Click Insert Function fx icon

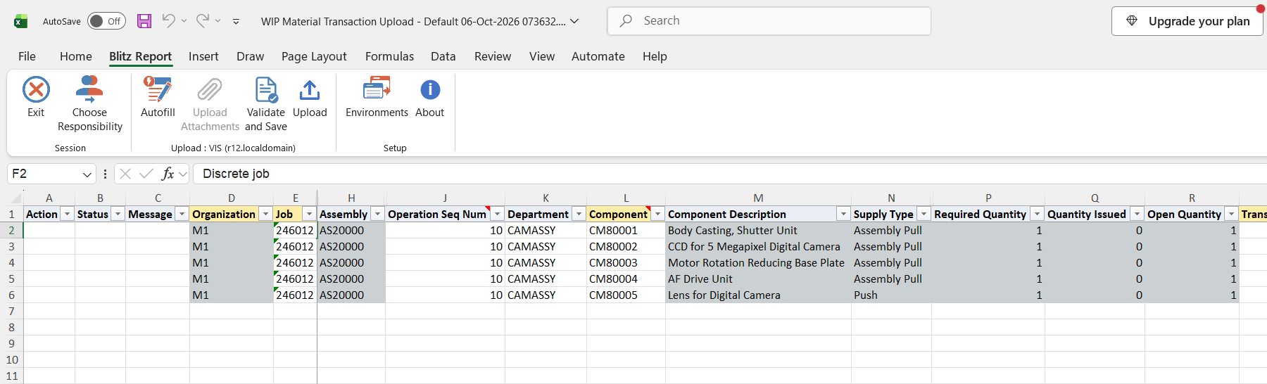coord(168,174)
